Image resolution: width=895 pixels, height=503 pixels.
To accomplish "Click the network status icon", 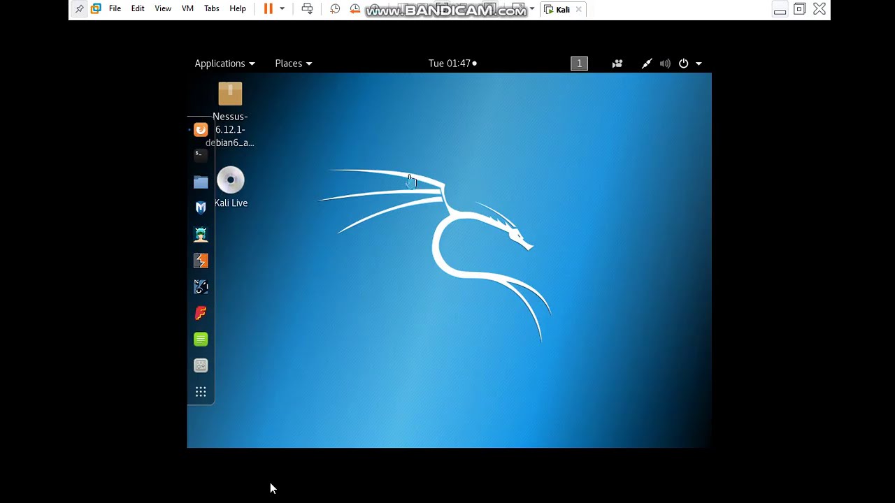I will tap(647, 64).
